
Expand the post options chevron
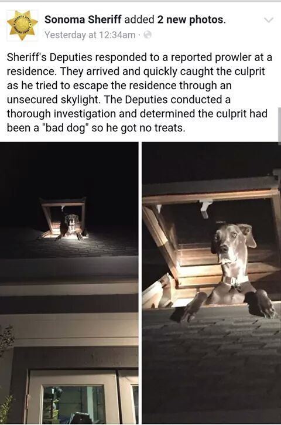click(269, 20)
